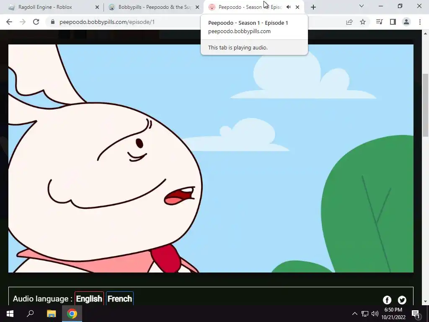Open a new browser tab

point(313,7)
